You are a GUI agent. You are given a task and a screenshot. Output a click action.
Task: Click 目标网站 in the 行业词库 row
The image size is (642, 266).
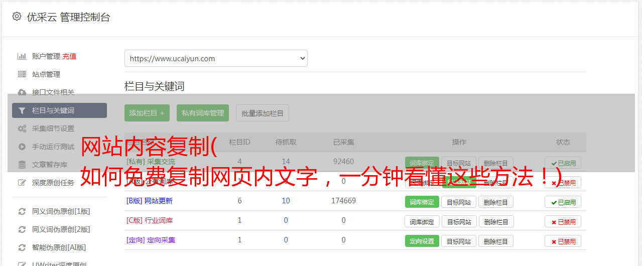459,221
